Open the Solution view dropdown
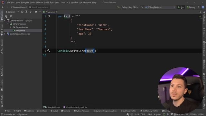This screenshot has height=116, width=206. point(12,12)
